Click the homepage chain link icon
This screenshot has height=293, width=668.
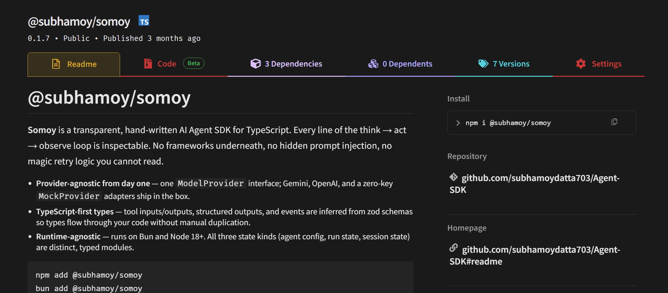[x=454, y=248]
